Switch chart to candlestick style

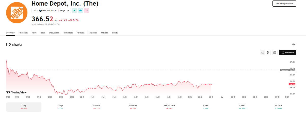pyautogui.click(x=268, y=52)
